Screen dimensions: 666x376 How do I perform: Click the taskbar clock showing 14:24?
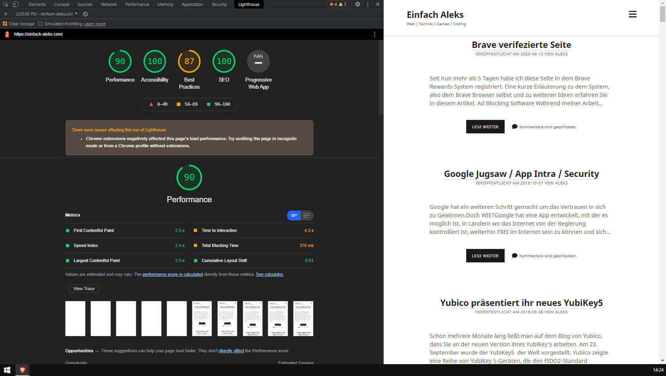point(658,370)
